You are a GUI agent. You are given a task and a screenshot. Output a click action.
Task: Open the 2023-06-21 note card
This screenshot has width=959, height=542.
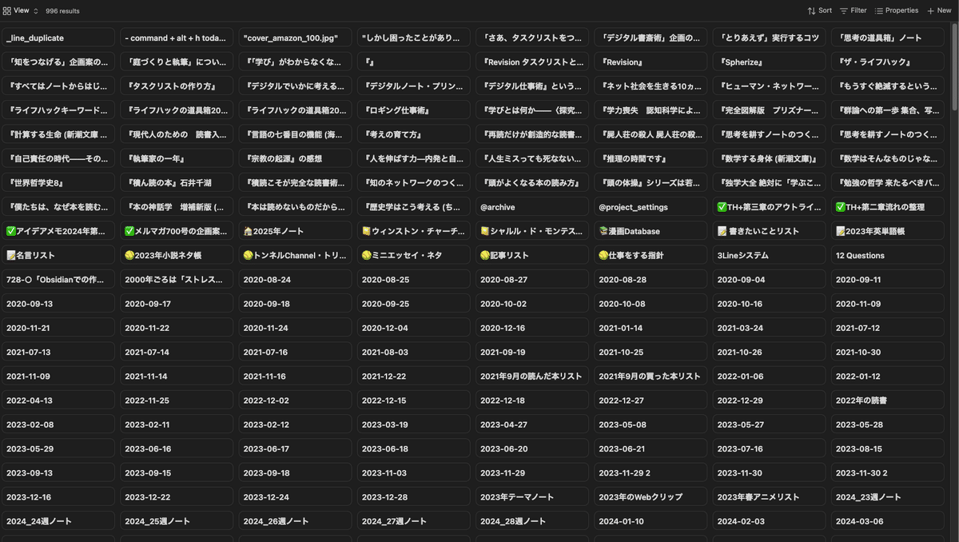651,449
